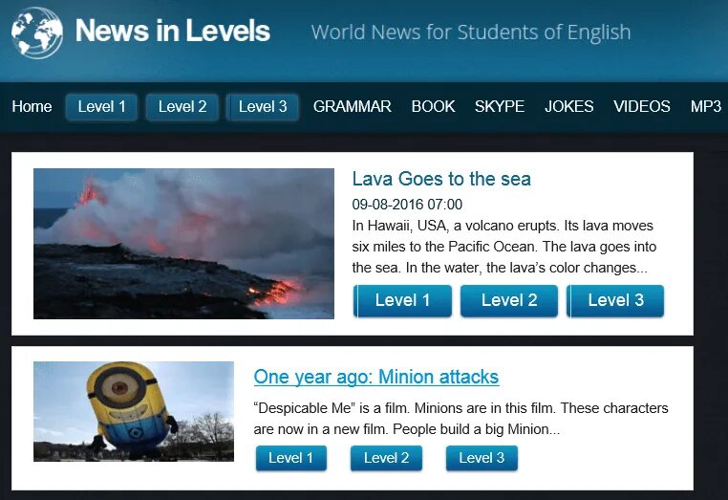Click the News in Levels globe logo

[37, 33]
